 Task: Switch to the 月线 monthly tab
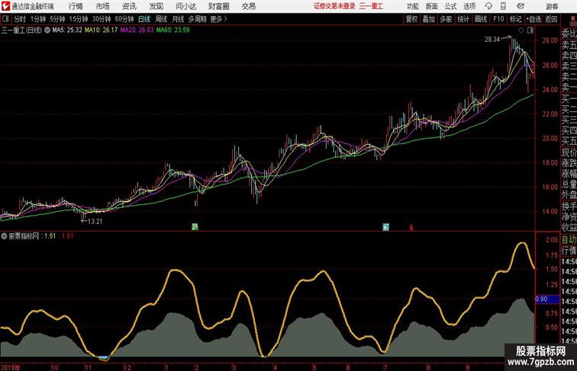click(x=178, y=19)
